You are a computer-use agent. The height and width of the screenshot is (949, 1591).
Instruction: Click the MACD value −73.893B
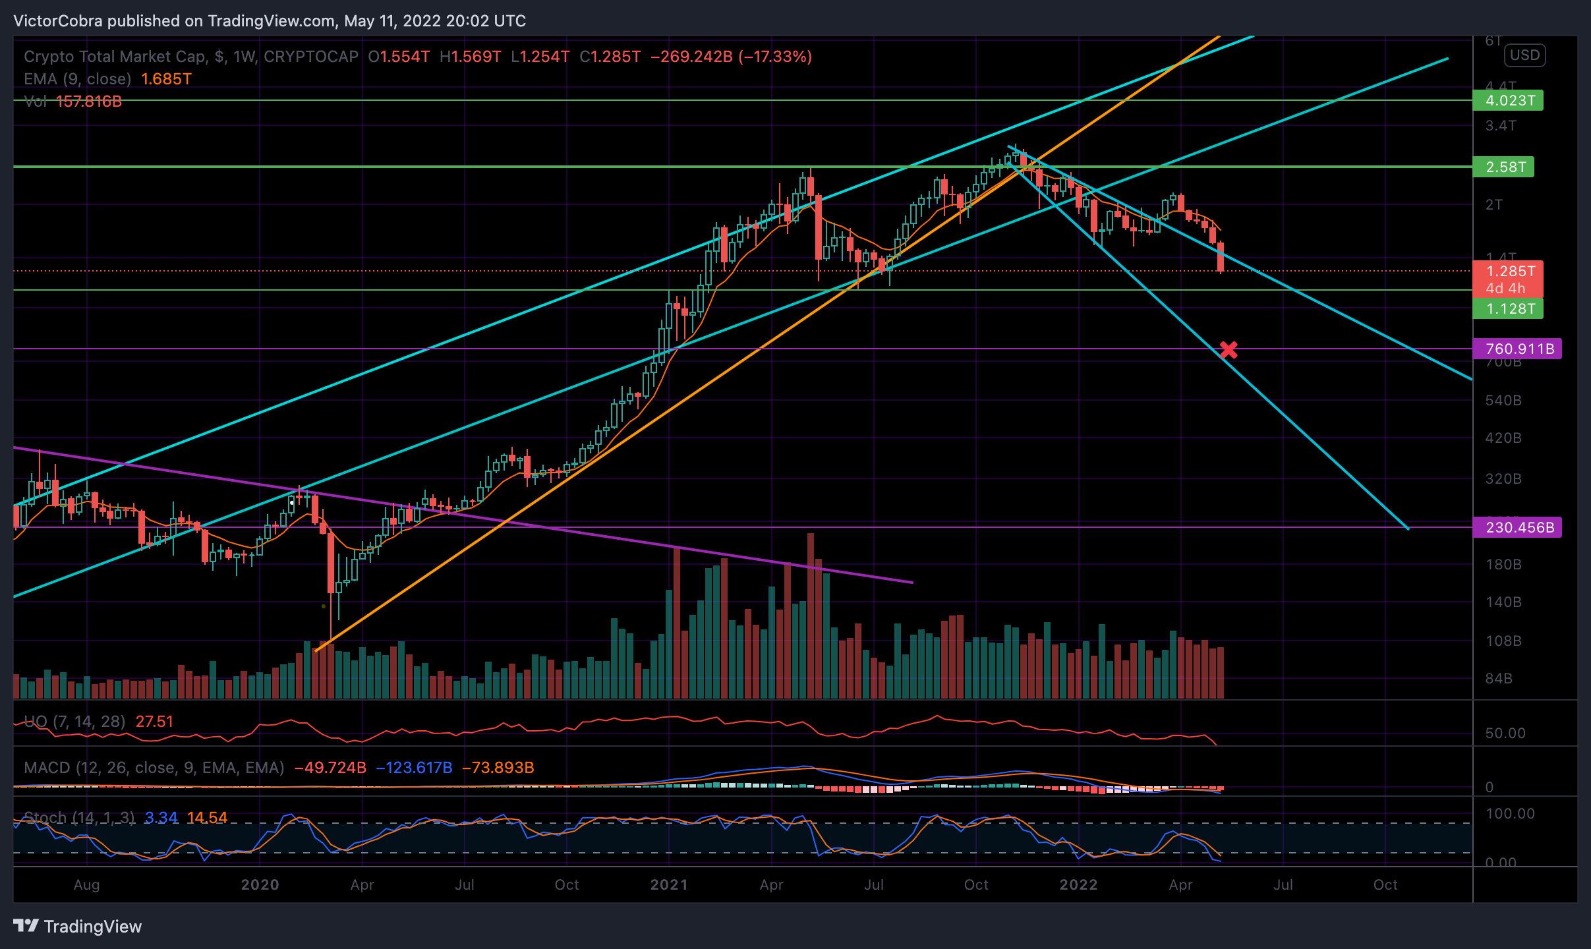(x=498, y=768)
